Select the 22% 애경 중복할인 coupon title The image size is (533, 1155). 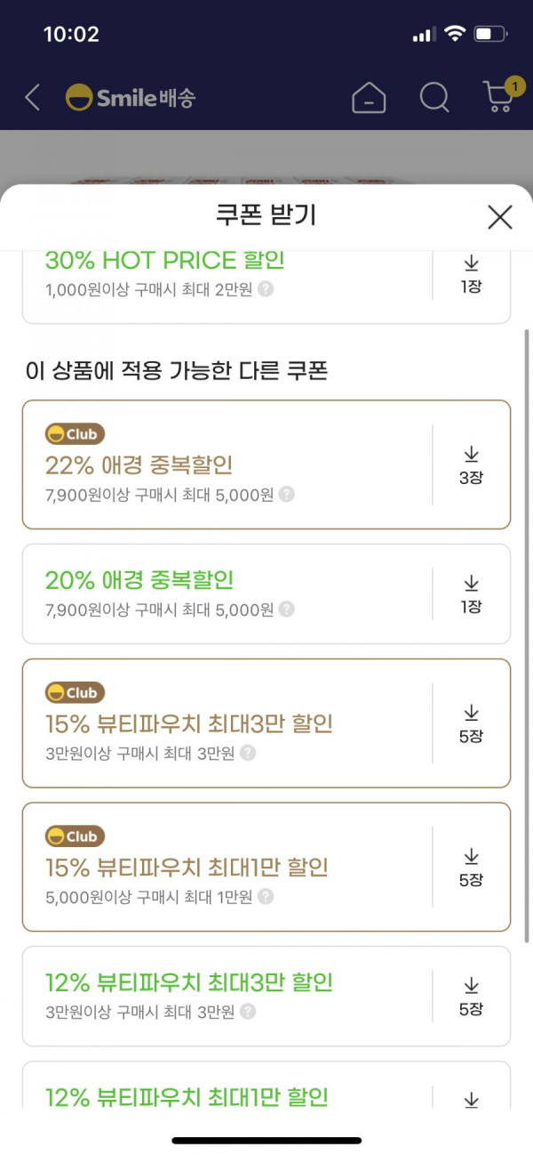pyautogui.click(x=139, y=465)
